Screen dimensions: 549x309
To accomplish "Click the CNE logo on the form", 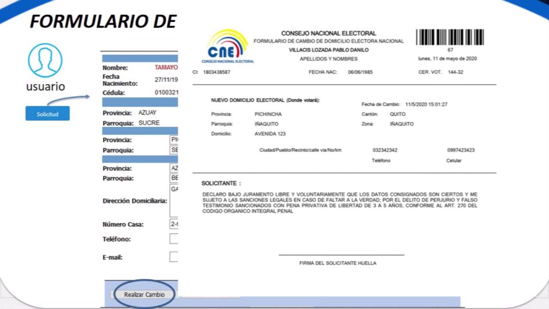I will (228, 46).
